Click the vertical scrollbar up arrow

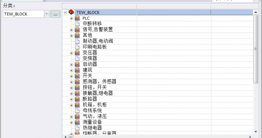tap(256, 12)
